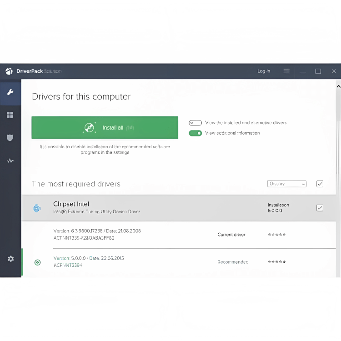Screen dimensions: 341x341
Task: Click Log-In in the title bar
Action: [264, 71]
